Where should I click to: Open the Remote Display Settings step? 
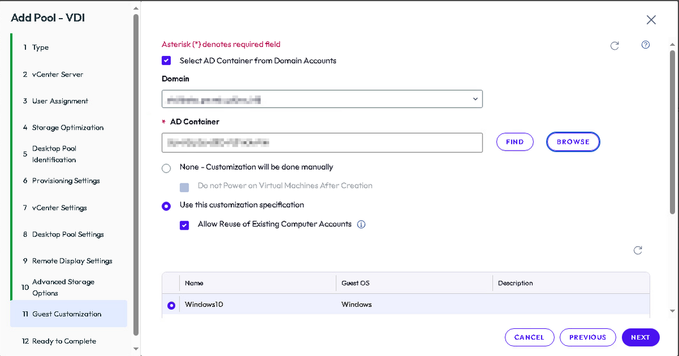pyautogui.click(x=67, y=261)
